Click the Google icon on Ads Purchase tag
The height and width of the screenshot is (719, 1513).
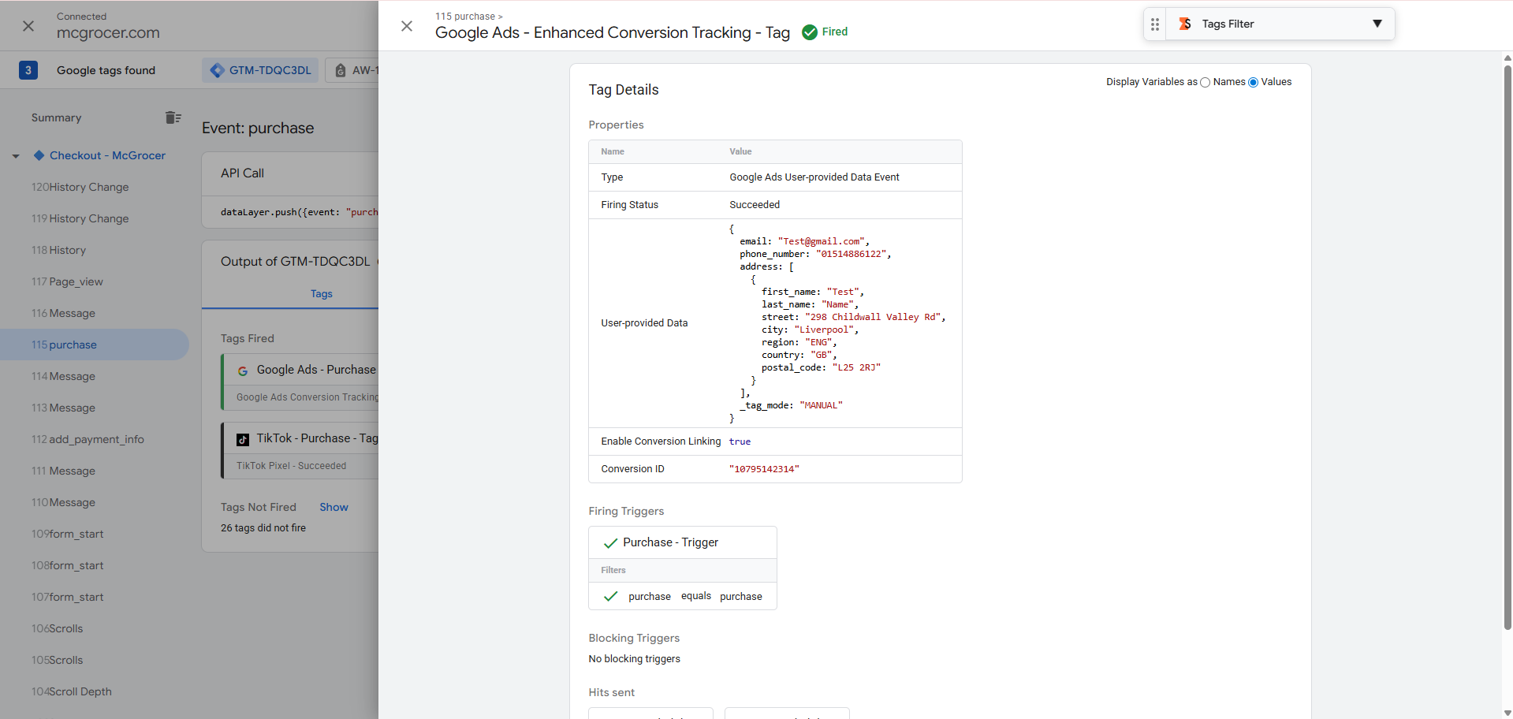243,371
